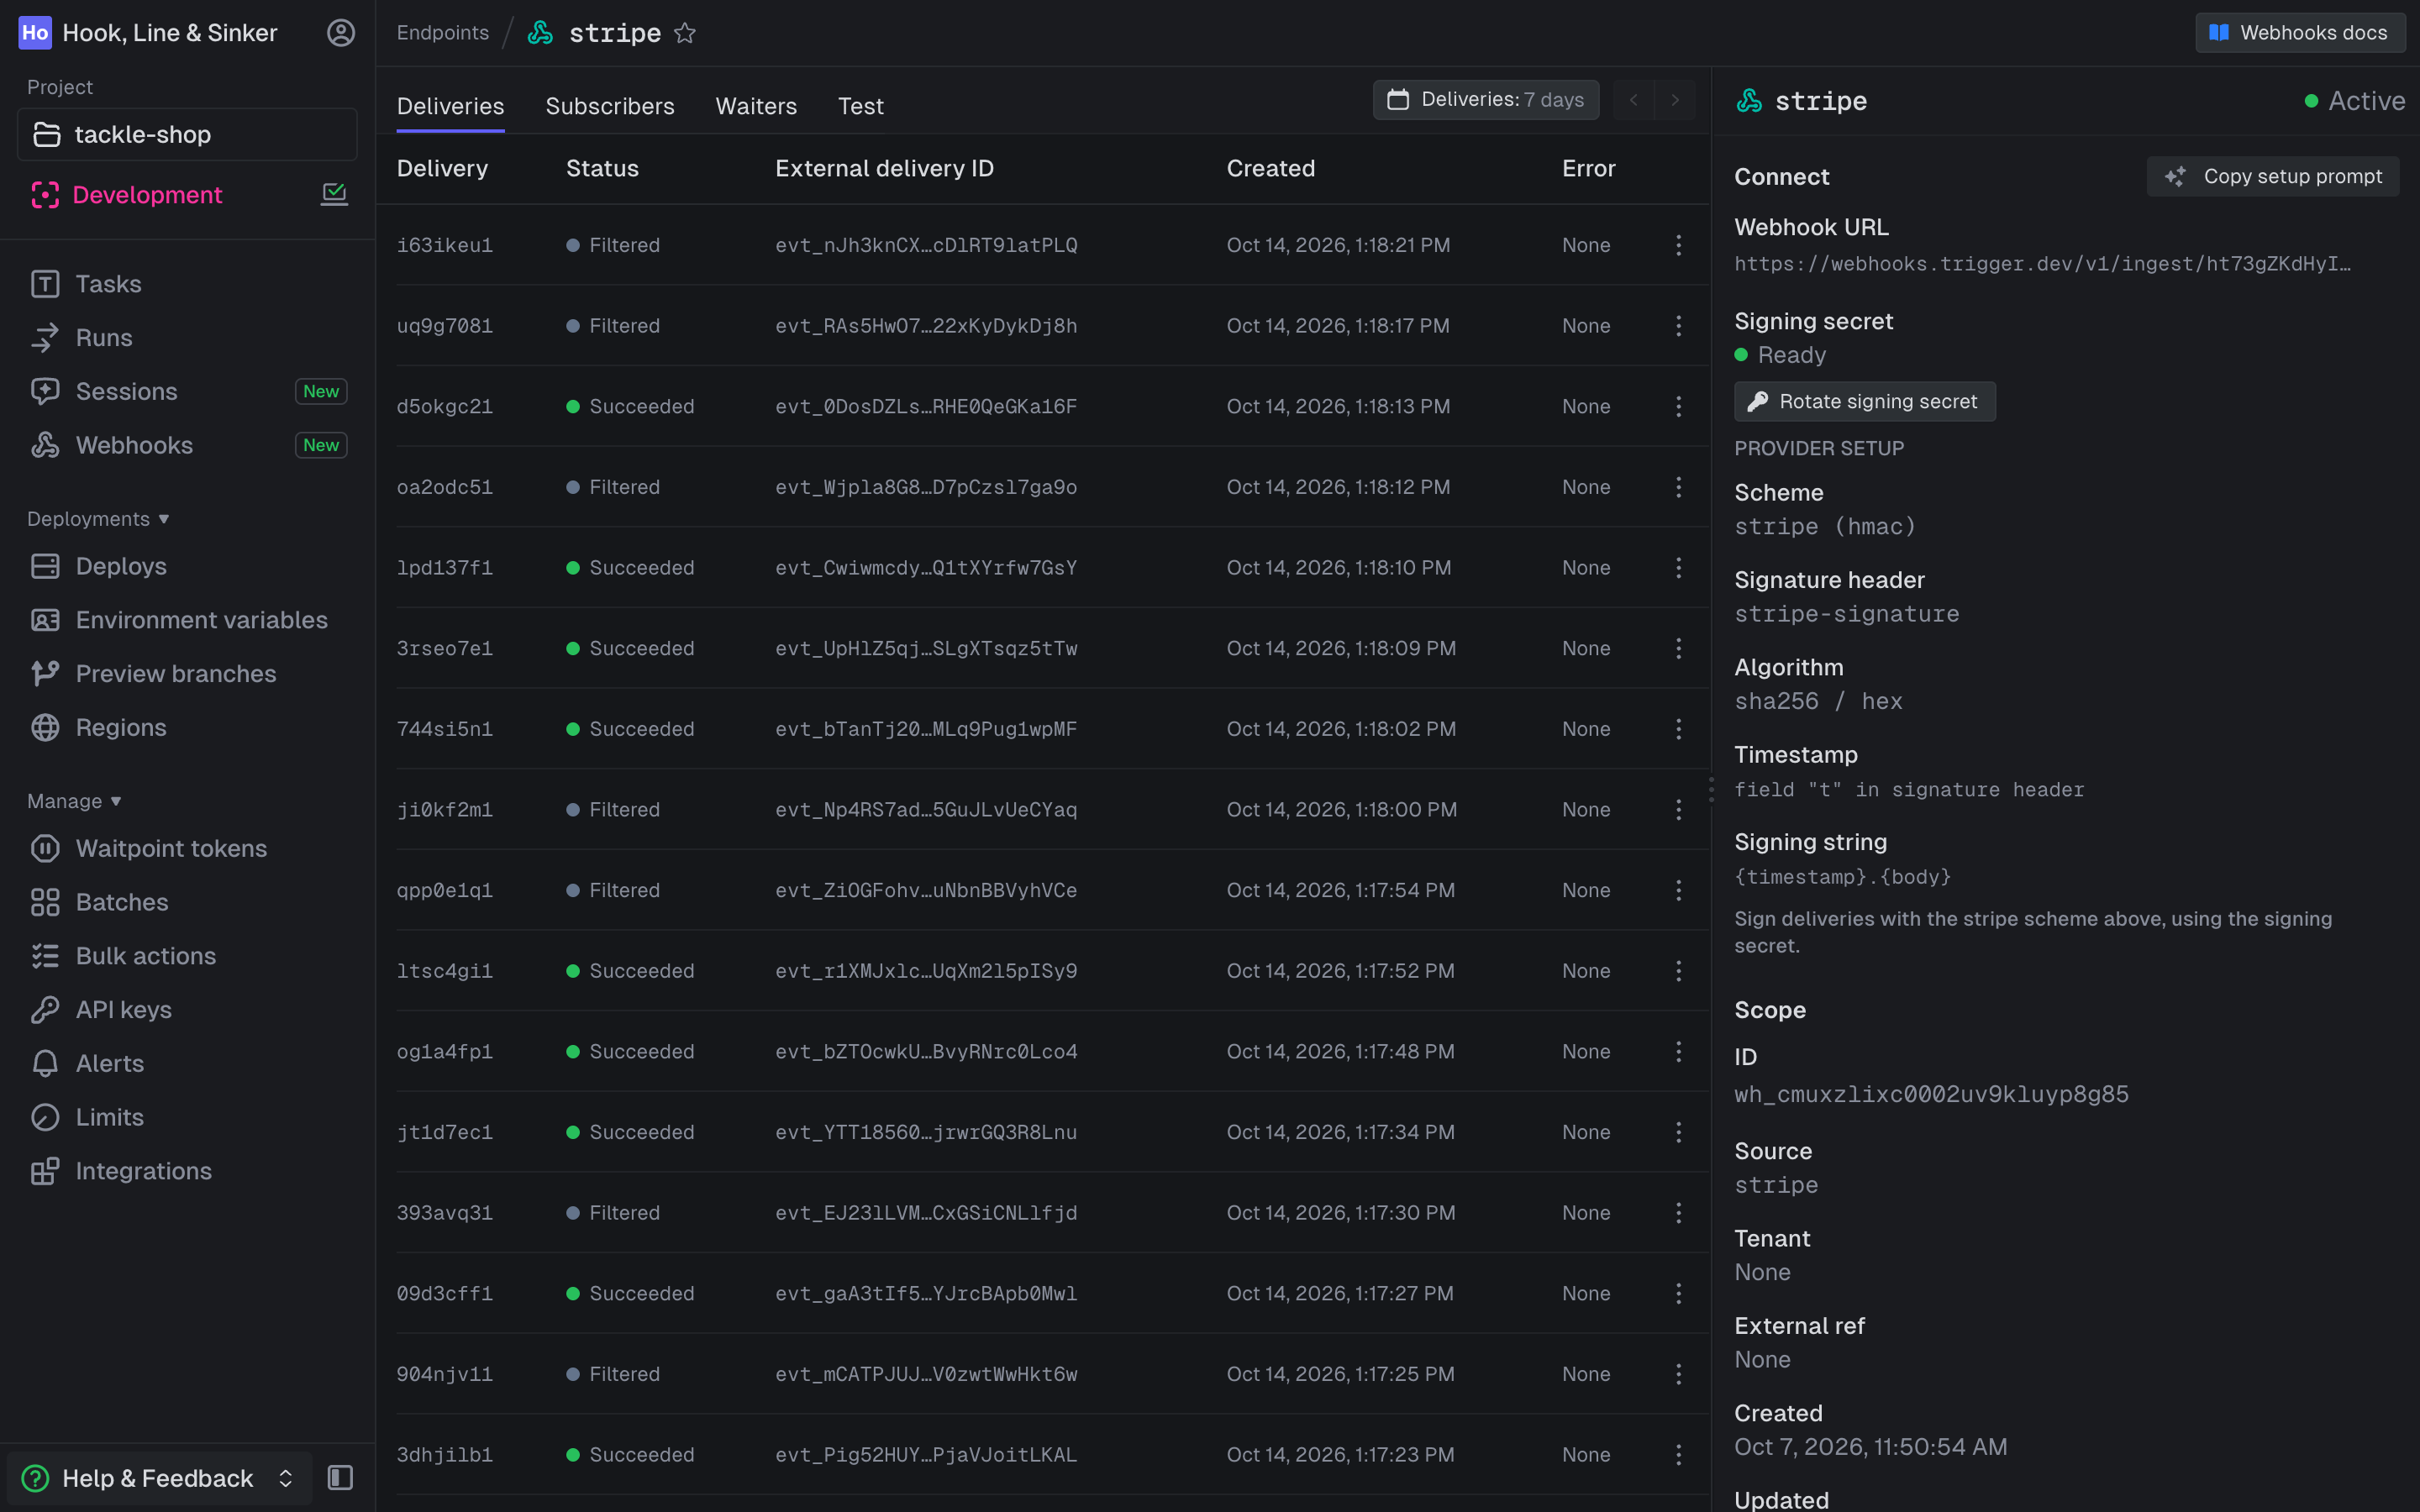Viewport: 2420px width, 1512px height.
Task: Go to previous deliveries page arrow
Action: pyautogui.click(x=1633, y=100)
